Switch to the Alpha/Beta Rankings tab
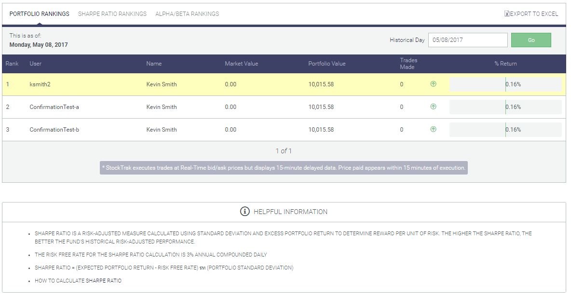The height and width of the screenshot is (297, 571). pos(187,14)
